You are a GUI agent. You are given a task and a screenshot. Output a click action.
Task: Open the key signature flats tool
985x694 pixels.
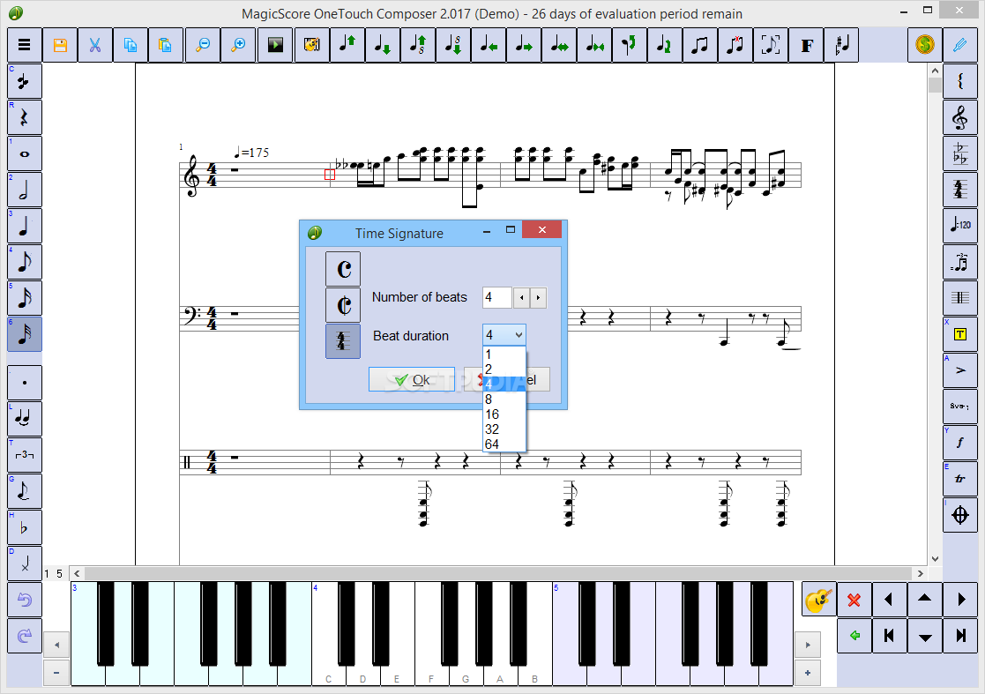point(960,153)
